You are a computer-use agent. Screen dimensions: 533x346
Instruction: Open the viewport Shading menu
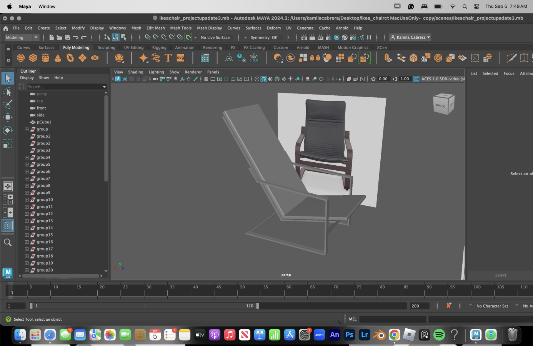click(135, 72)
